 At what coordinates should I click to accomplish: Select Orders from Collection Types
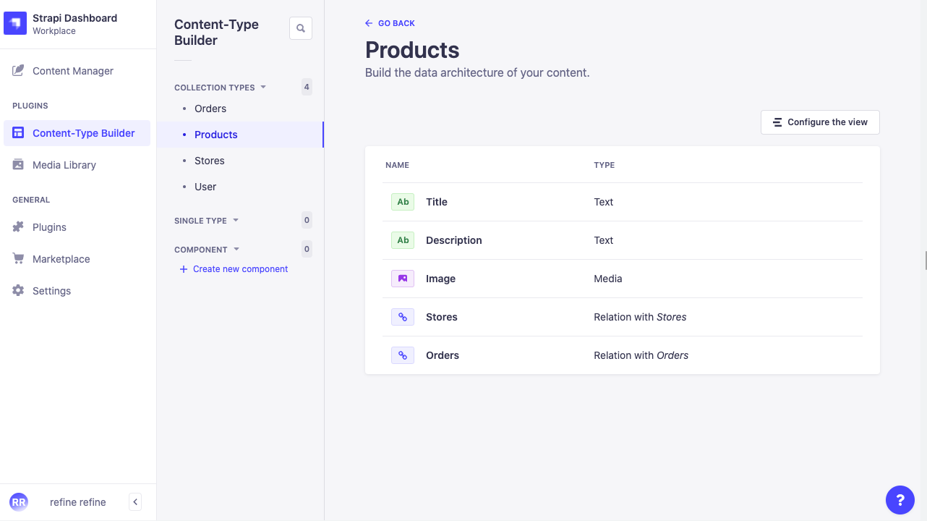(210, 108)
